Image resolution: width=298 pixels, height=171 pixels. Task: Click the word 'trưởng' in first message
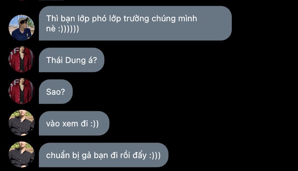click(136, 19)
